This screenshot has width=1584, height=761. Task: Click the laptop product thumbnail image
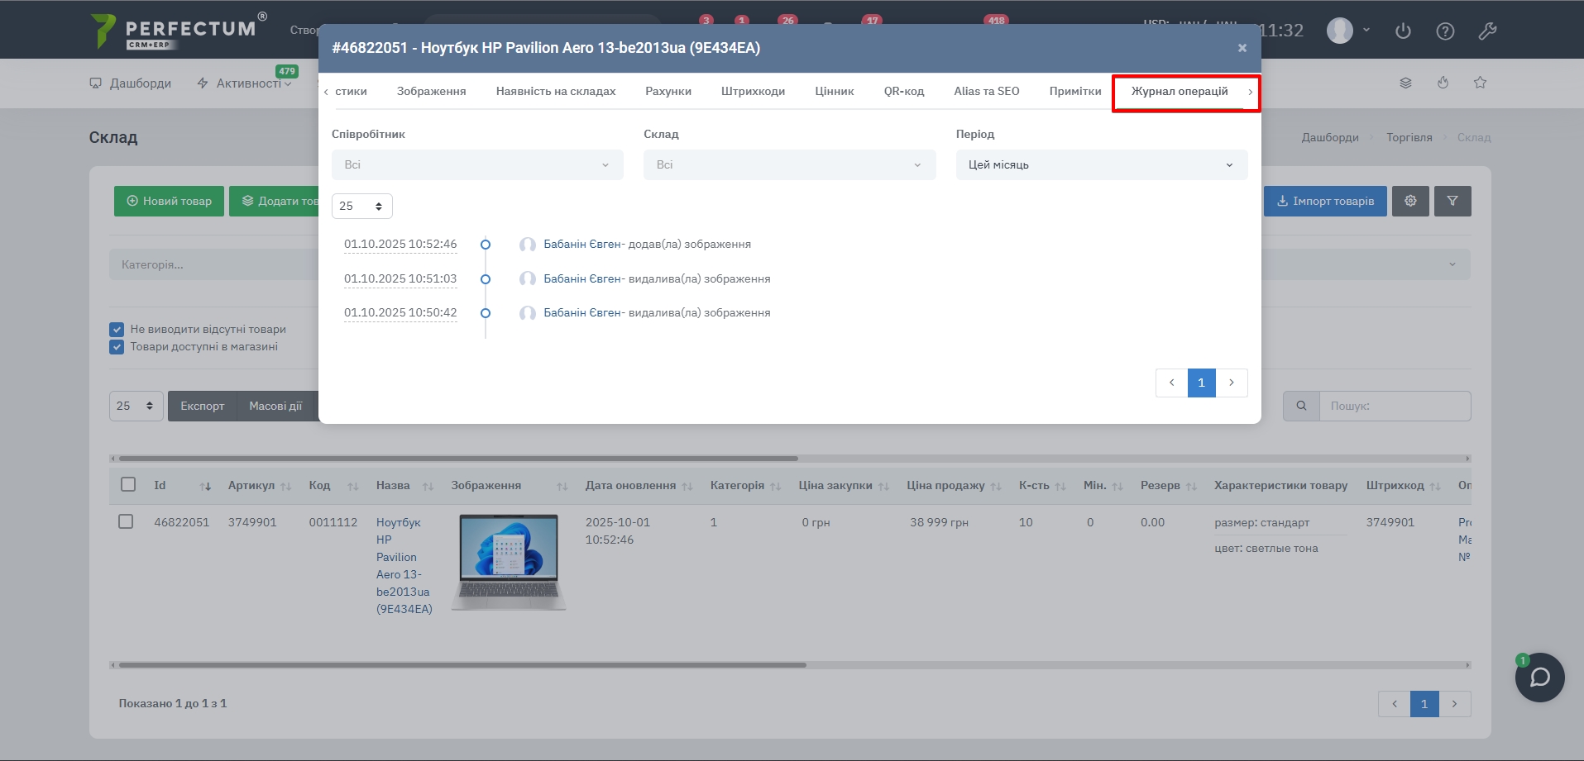pos(509,562)
